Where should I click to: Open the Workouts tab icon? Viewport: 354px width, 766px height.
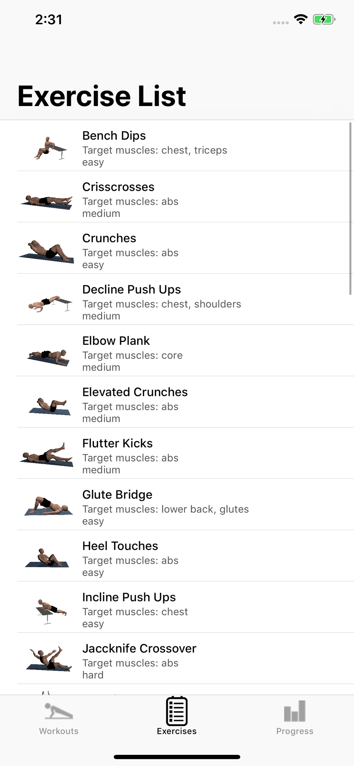pyautogui.click(x=59, y=711)
